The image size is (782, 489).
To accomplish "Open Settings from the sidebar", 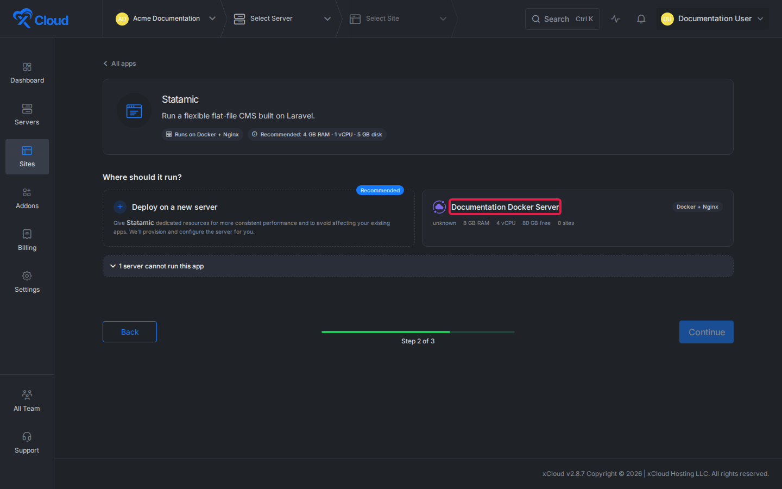I will (27, 283).
